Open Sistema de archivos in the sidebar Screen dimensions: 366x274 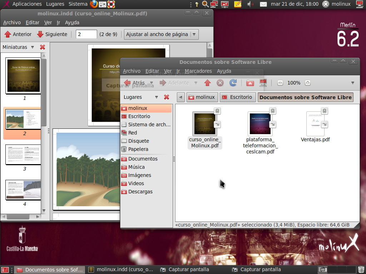(146, 125)
